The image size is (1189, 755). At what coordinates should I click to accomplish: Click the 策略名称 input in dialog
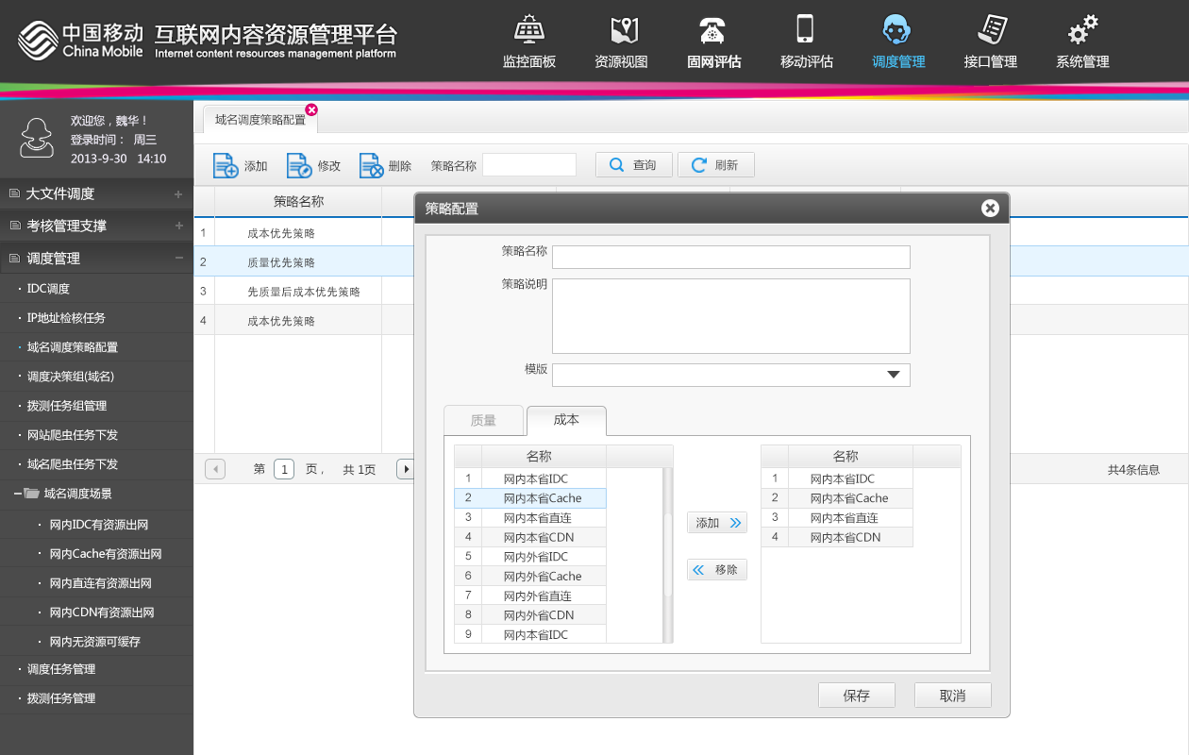pos(730,257)
